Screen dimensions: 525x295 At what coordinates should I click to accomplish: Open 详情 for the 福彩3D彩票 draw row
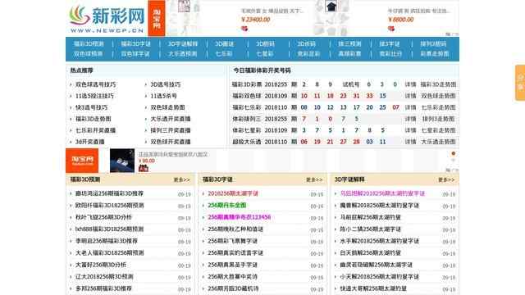point(410,84)
